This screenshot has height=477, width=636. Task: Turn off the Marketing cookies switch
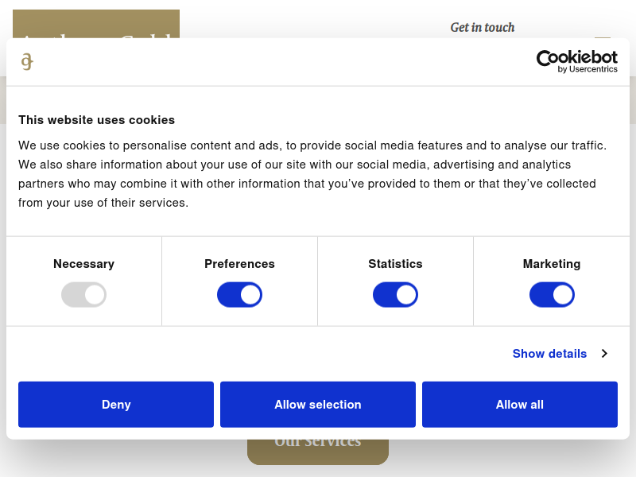click(552, 294)
